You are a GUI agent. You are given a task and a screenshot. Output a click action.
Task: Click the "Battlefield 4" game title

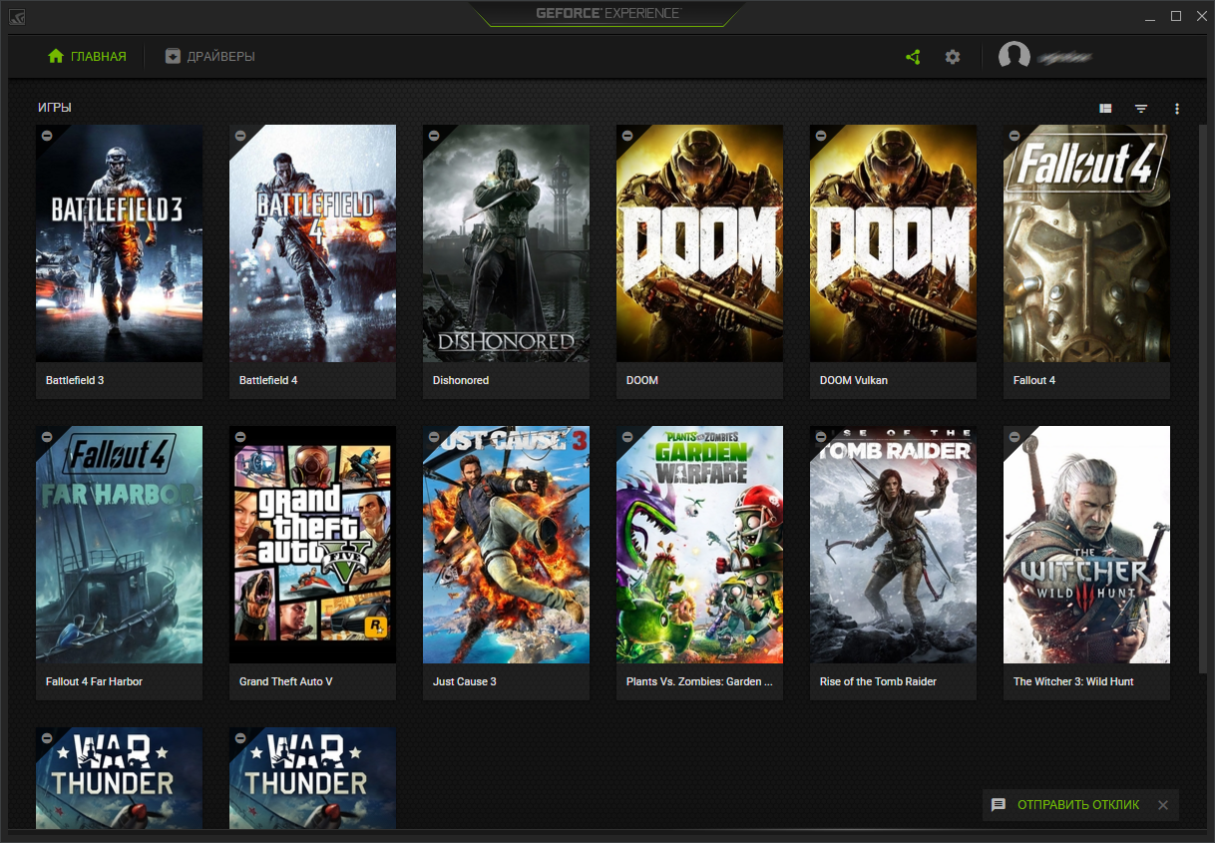click(x=268, y=380)
